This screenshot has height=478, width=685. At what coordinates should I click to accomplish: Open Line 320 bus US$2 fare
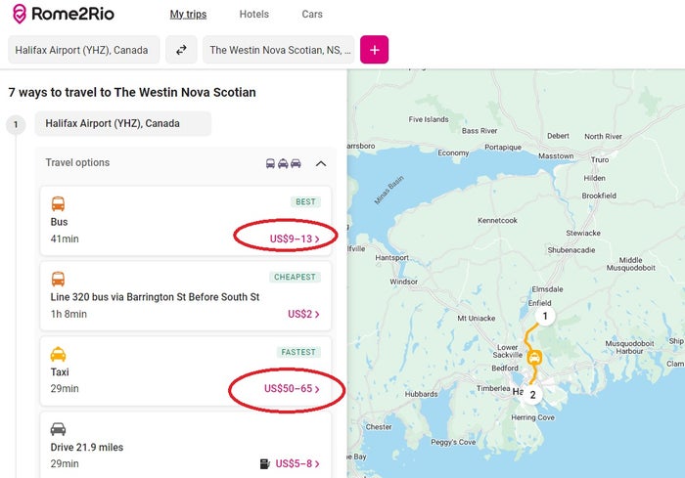click(303, 314)
